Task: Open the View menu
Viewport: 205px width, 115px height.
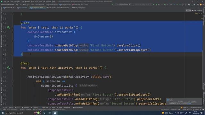Action: pyautogui.click(x=12, y=2)
